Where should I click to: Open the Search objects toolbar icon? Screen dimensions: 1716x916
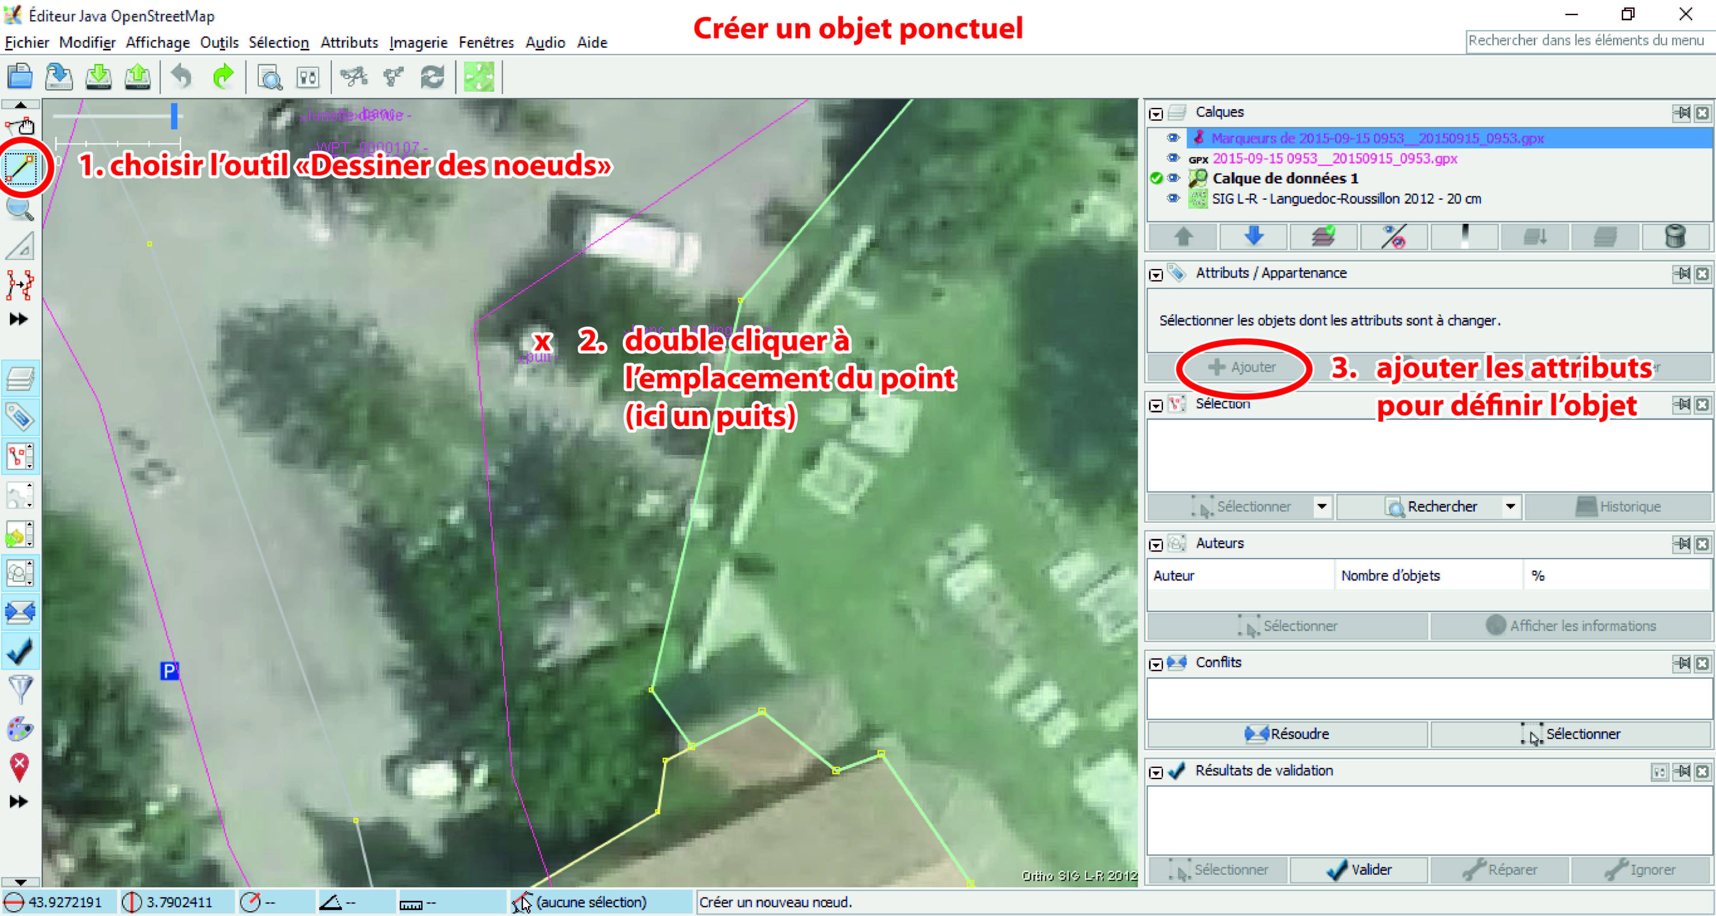[269, 78]
